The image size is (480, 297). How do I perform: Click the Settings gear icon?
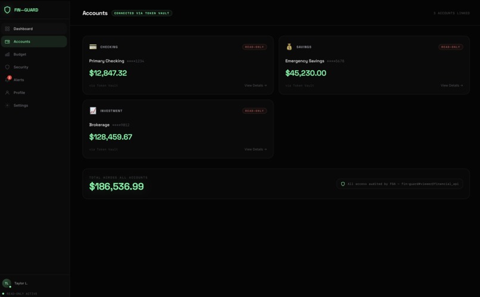7,106
